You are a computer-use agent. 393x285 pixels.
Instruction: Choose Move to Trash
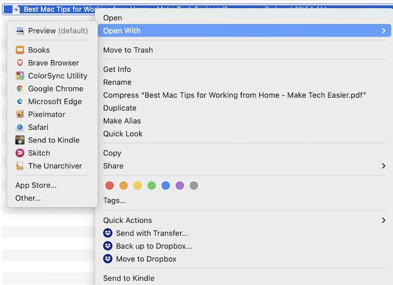128,50
